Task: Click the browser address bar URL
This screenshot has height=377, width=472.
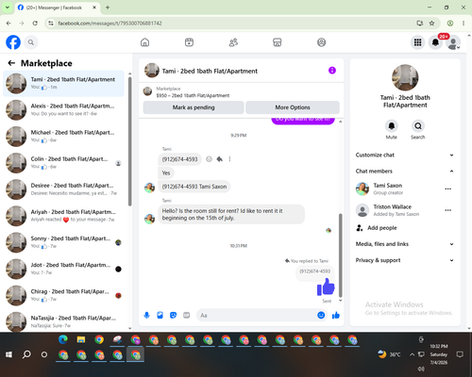Action: coord(110,24)
